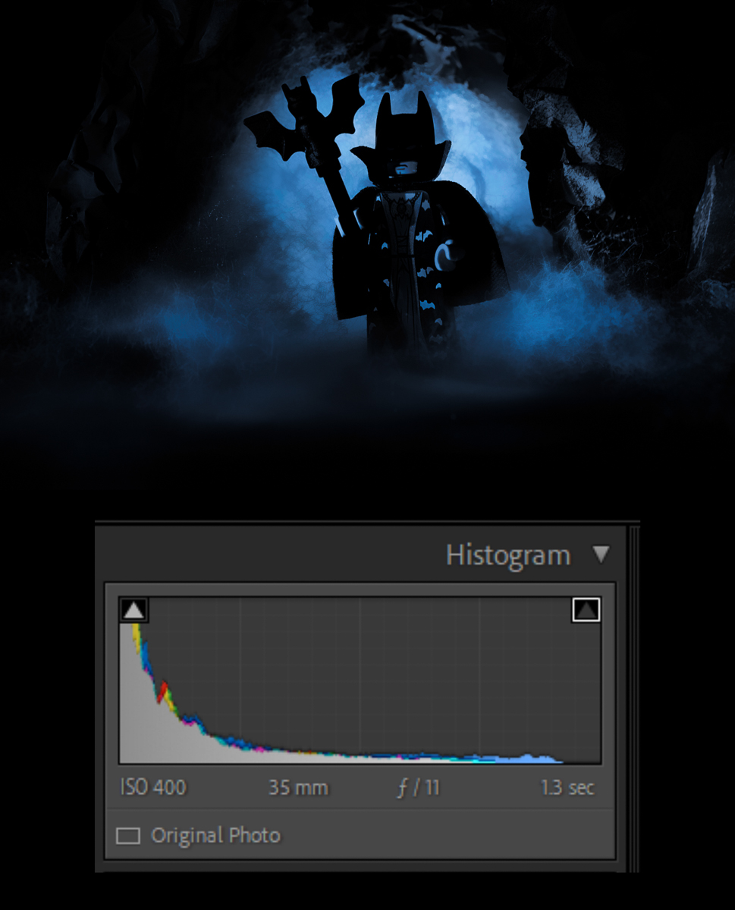
Task: Click the red spike in the histogram
Action: [x=162, y=689]
